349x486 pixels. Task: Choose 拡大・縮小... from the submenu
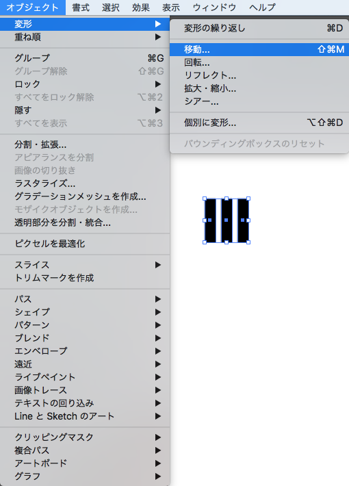[x=259, y=89]
